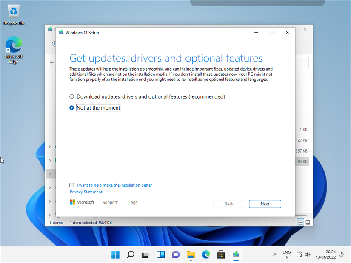Open the Chat app in the taskbar

pos(176,255)
